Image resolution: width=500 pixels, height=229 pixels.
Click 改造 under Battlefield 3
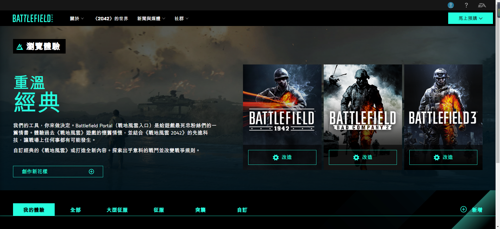443,157
